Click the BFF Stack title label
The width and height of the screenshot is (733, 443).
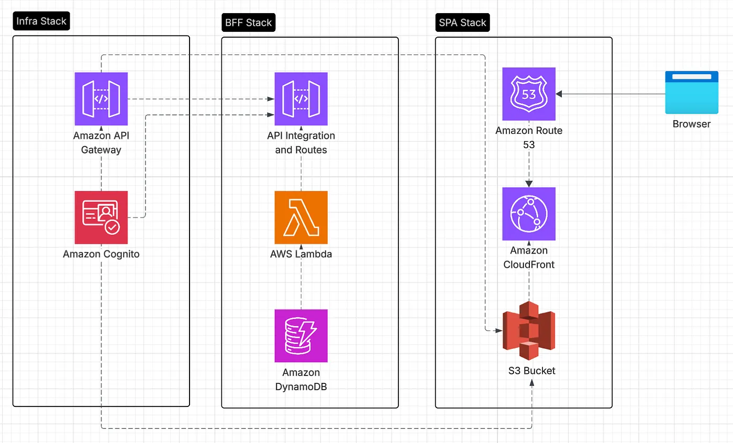point(248,22)
